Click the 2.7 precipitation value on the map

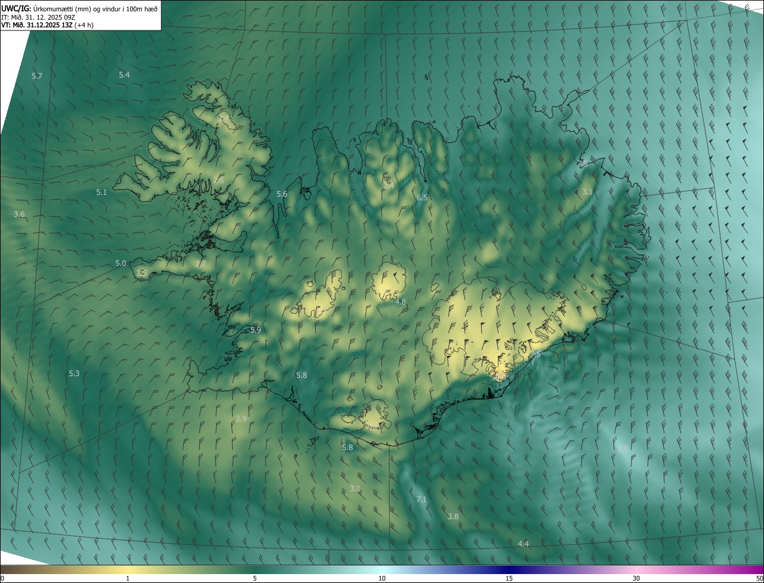[x=201, y=264]
